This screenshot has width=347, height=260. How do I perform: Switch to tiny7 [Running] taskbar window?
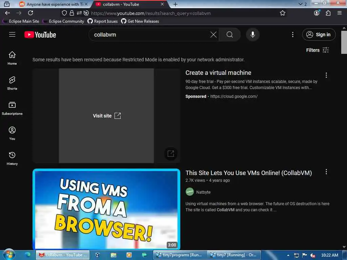tap(234, 255)
